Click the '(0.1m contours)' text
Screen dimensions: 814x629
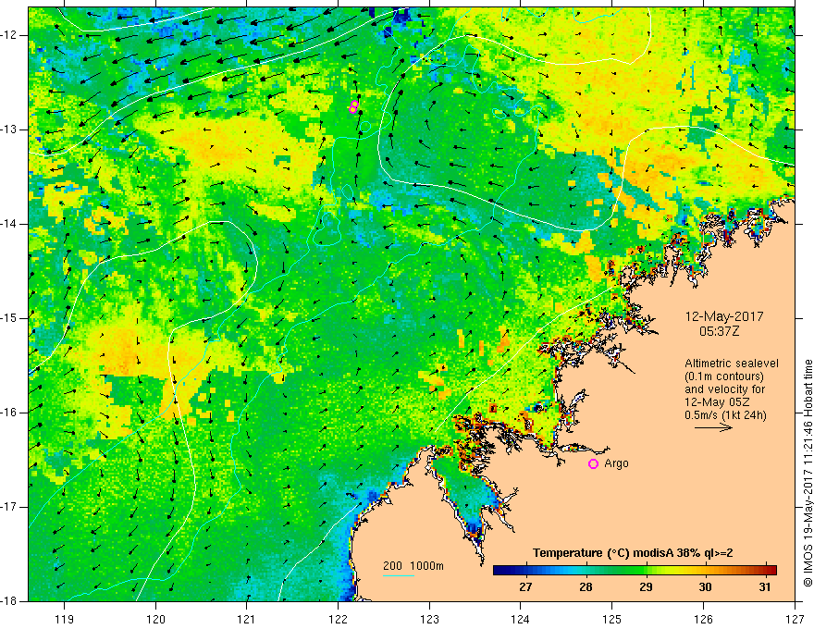pos(724,376)
